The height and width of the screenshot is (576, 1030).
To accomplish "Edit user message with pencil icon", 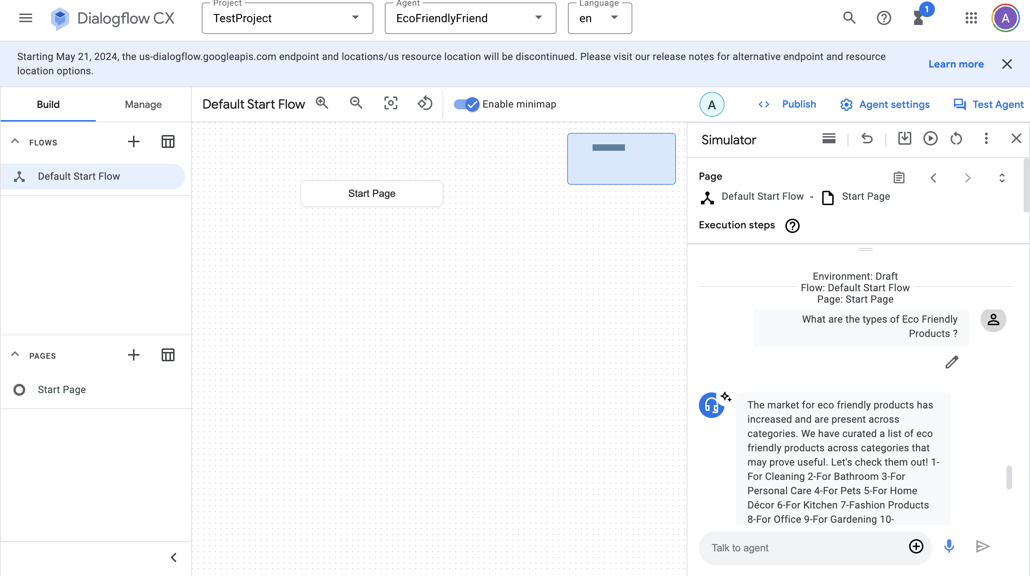I will click(x=952, y=362).
